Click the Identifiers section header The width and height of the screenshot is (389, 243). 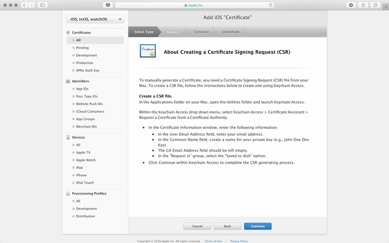pyautogui.click(x=81, y=81)
